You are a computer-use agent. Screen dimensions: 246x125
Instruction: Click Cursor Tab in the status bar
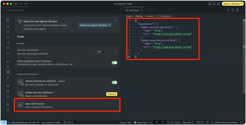(125, 122)
